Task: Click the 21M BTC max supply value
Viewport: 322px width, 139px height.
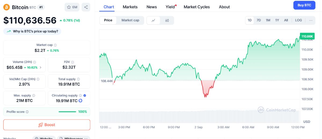Action: coord(24,101)
